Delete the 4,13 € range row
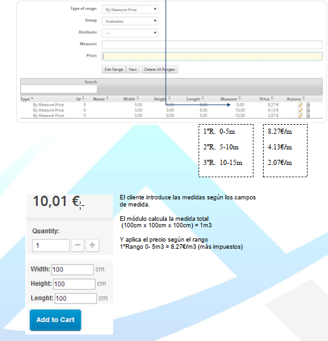This screenshot has height=341, width=328. tap(308, 110)
